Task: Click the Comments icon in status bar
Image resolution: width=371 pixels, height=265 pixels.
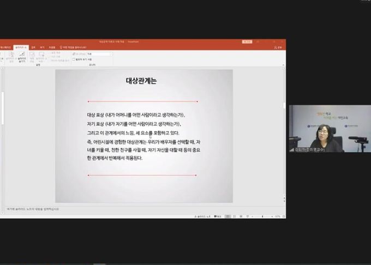Action: coord(218,216)
